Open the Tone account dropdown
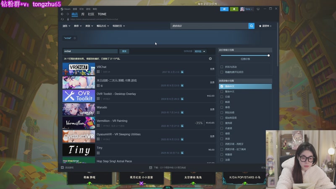The image size is (336, 189). coord(249,9)
